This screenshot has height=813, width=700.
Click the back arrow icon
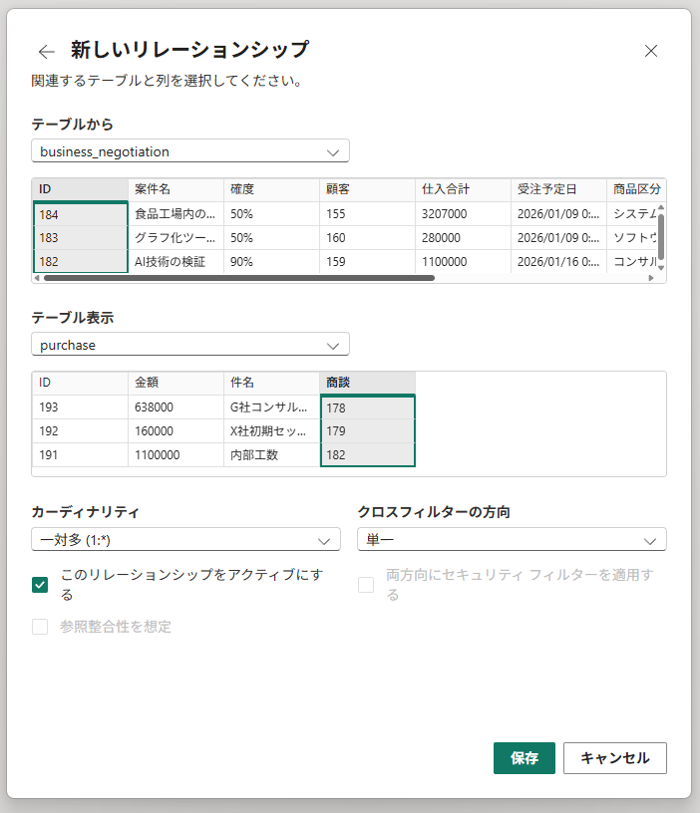pos(46,52)
